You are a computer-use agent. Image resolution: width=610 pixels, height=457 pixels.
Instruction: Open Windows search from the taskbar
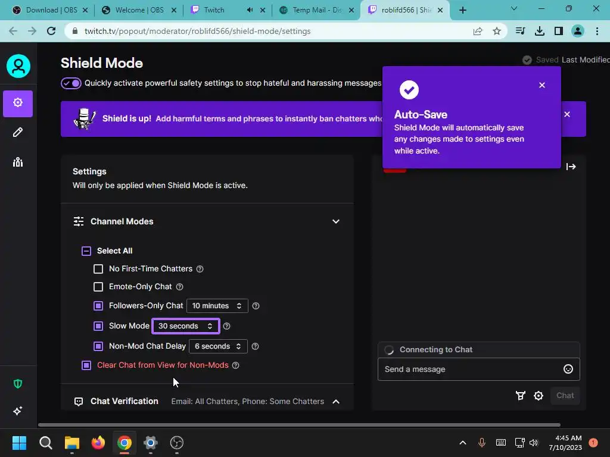(46, 443)
